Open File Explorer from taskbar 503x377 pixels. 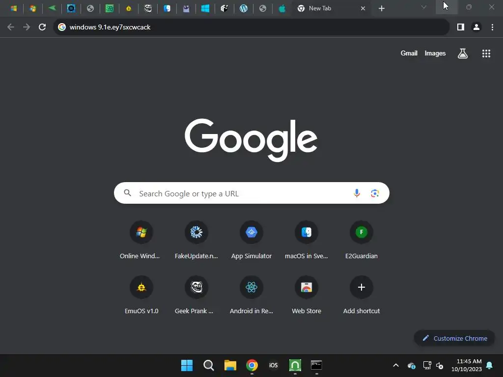tap(230, 365)
